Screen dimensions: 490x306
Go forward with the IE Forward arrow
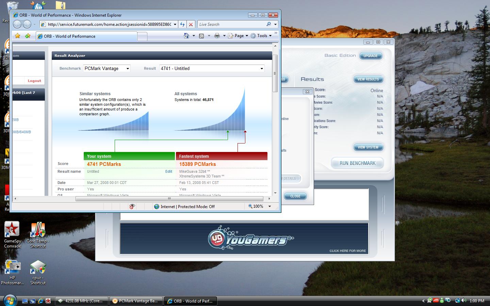point(27,24)
